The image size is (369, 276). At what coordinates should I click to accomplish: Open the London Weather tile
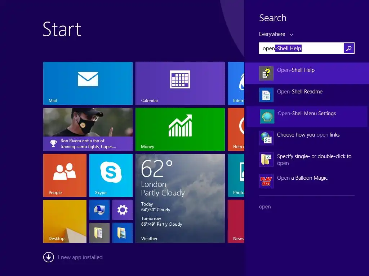(x=180, y=198)
